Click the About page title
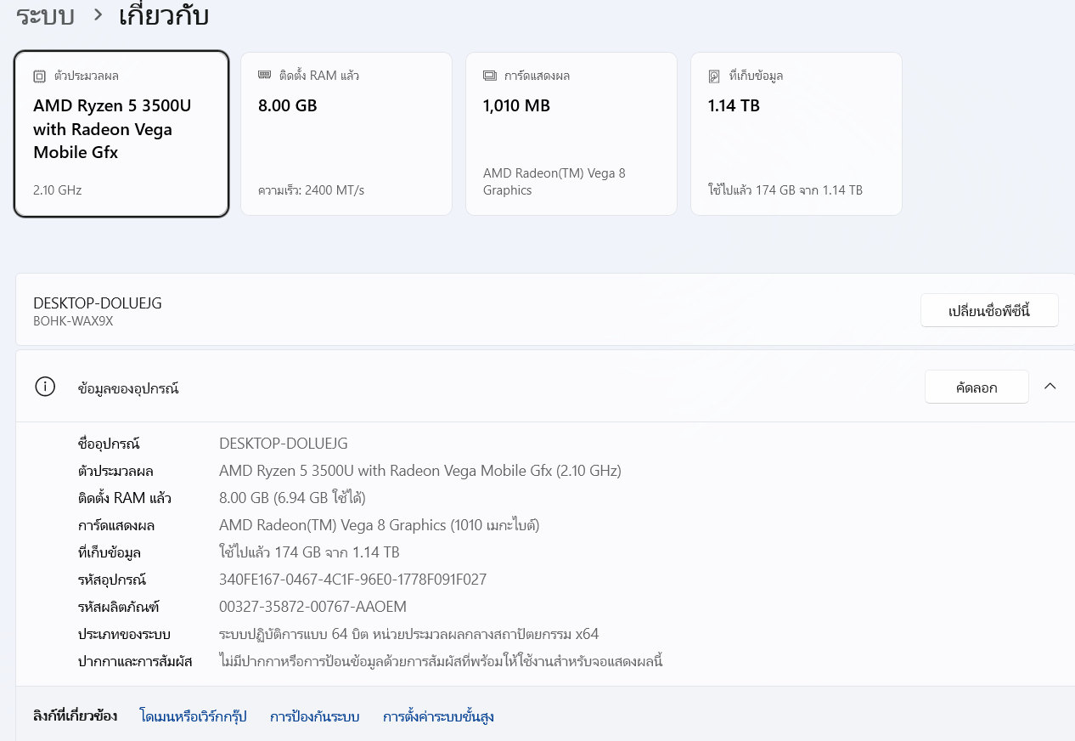The height and width of the screenshot is (741, 1075). [164, 15]
